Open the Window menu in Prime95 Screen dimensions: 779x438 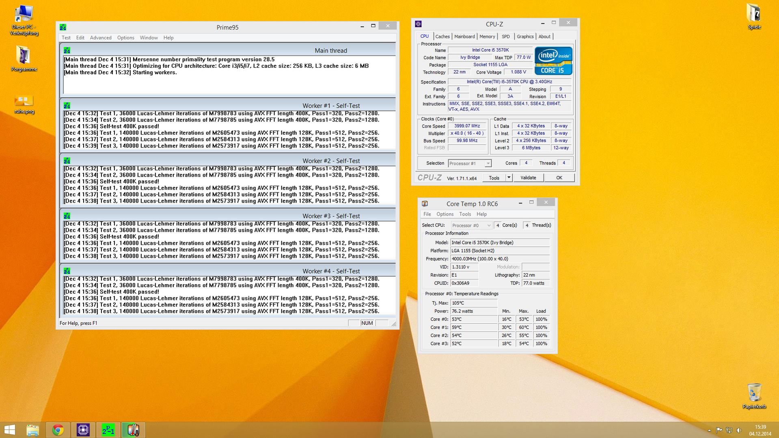pyautogui.click(x=149, y=38)
